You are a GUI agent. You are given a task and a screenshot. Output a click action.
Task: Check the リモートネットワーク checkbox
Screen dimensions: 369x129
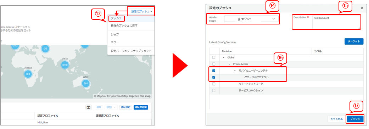click(214, 84)
